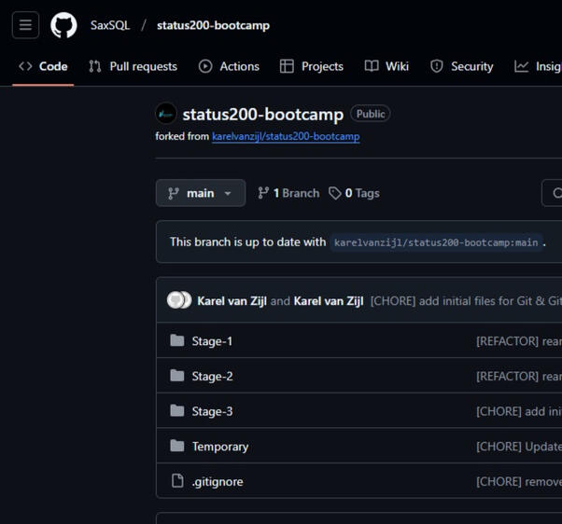This screenshot has height=524, width=562.
Task: Go to the Actions tab
Action: pyautogui.click(x=229, y=66)
